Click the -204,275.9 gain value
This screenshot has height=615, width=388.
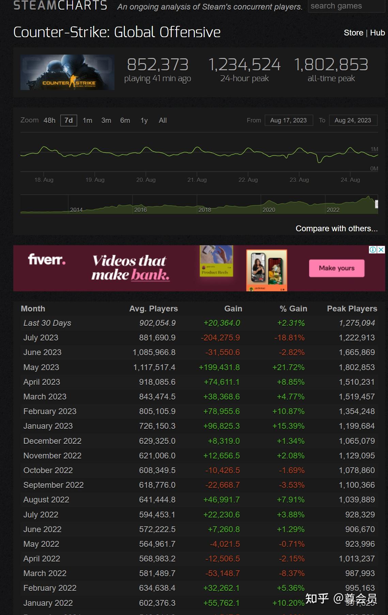[x=220, y=338]
